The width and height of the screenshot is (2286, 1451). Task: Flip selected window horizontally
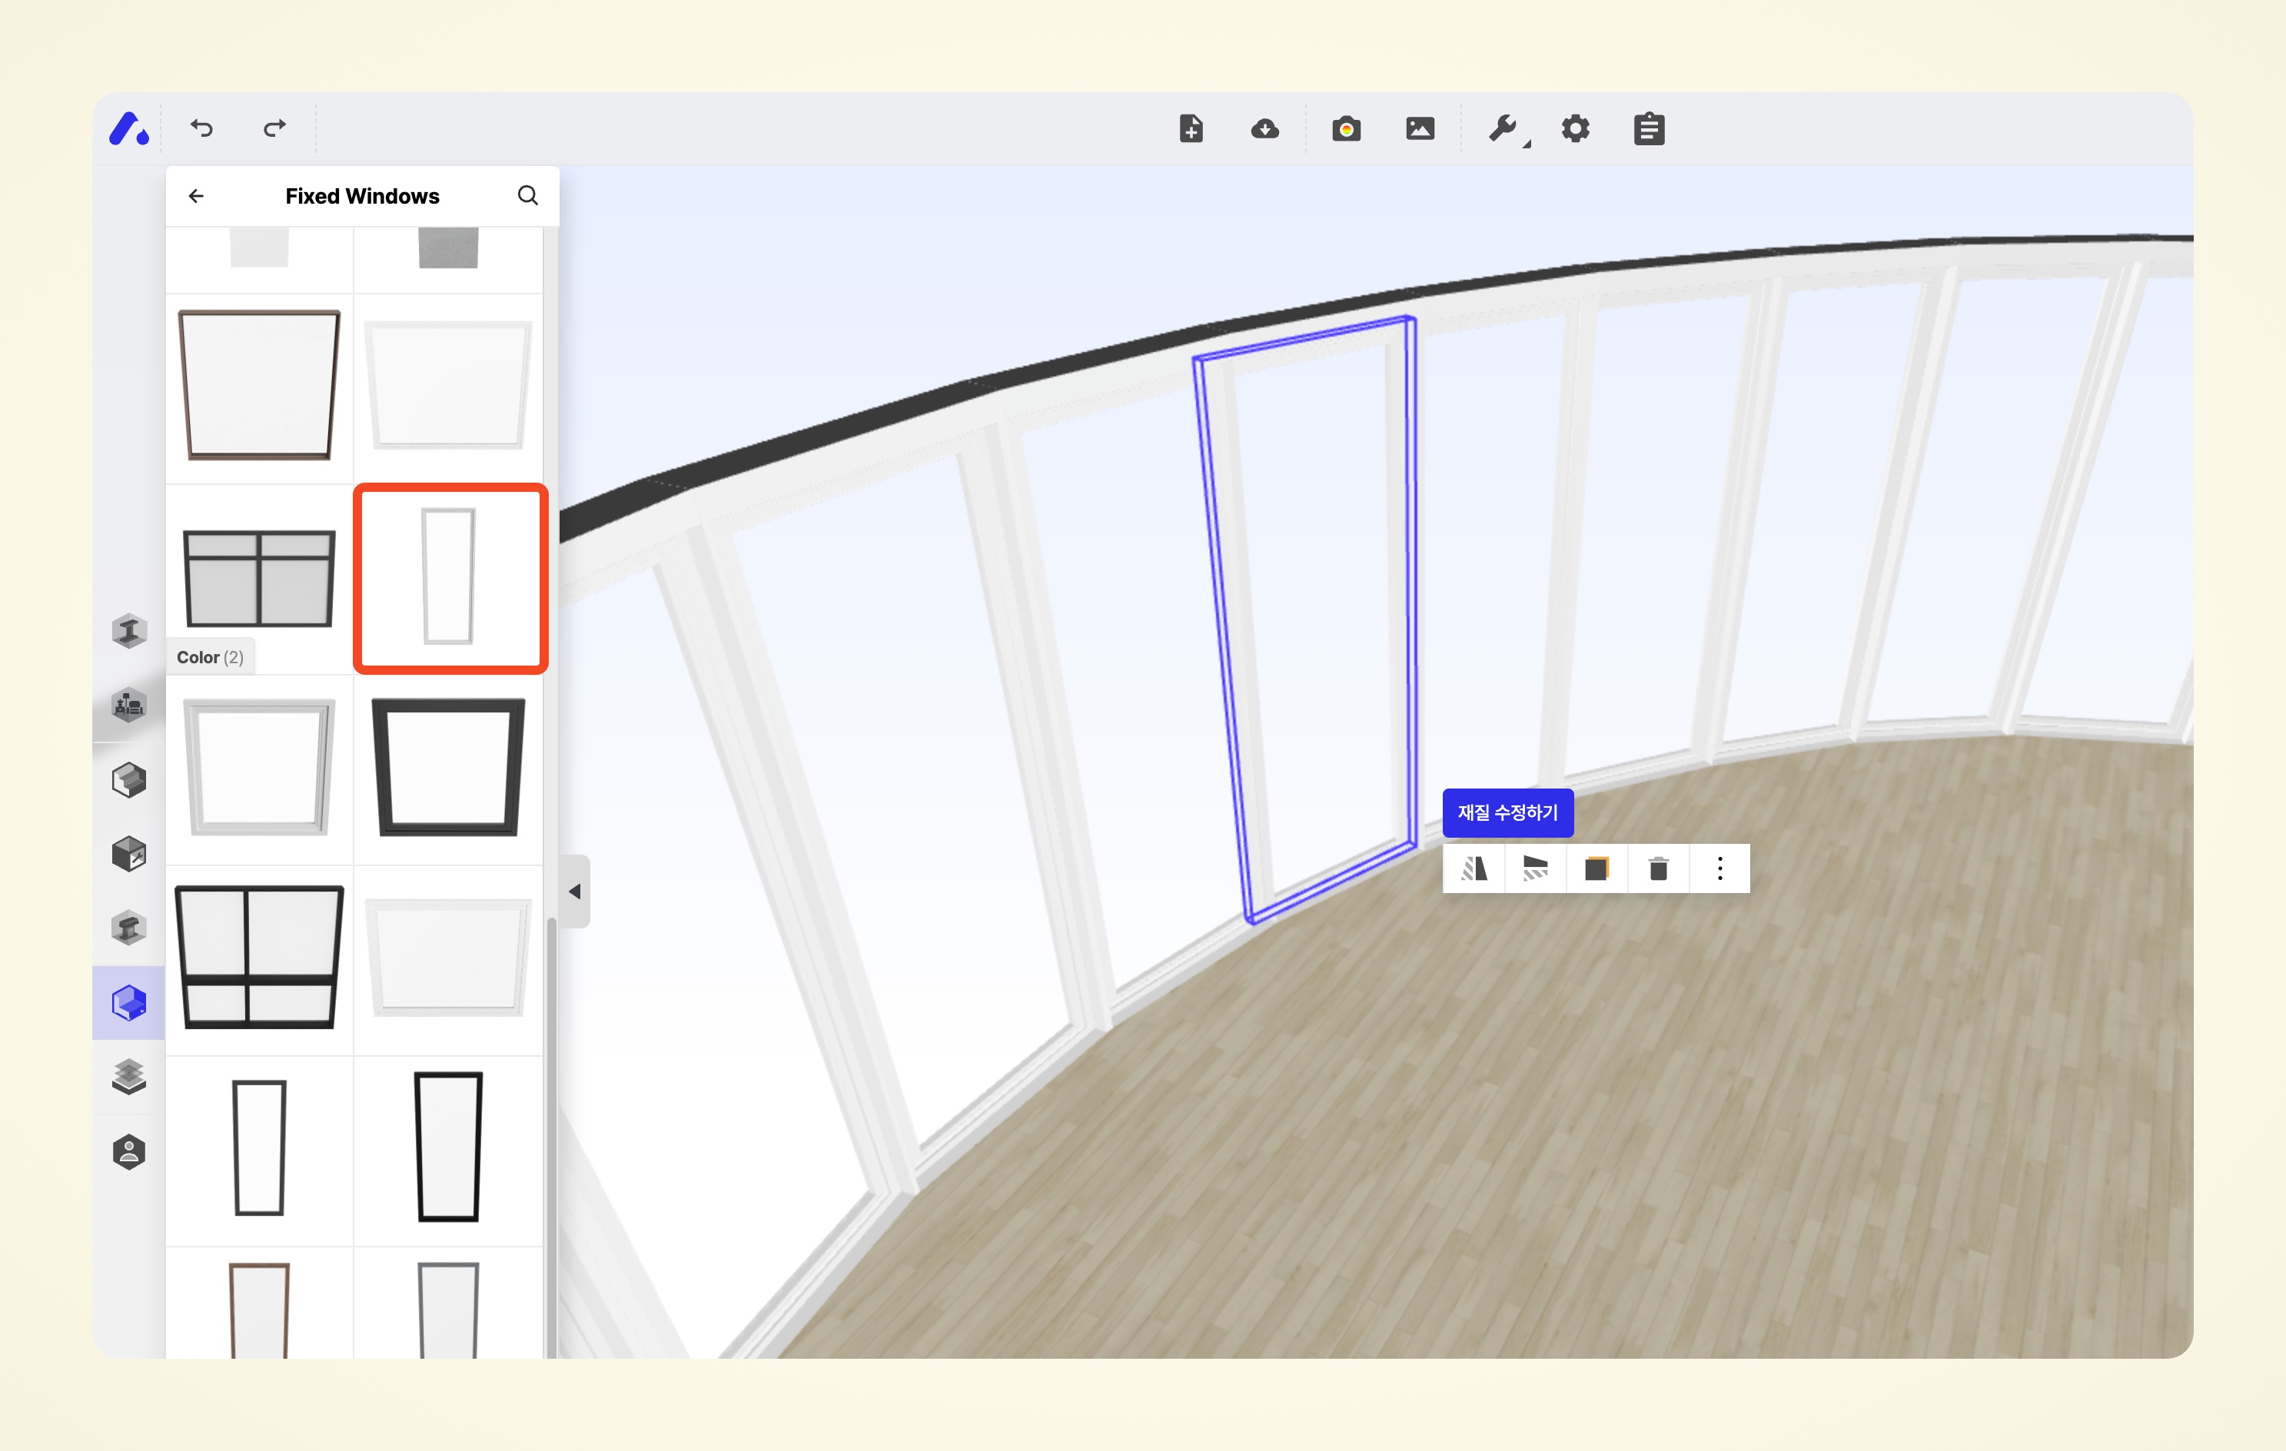(x=1474, y=868)
